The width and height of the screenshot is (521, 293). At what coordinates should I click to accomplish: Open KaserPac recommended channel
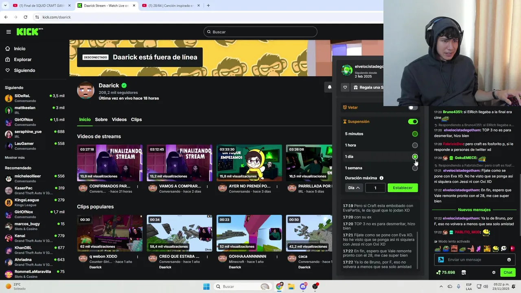pos(35,190)
